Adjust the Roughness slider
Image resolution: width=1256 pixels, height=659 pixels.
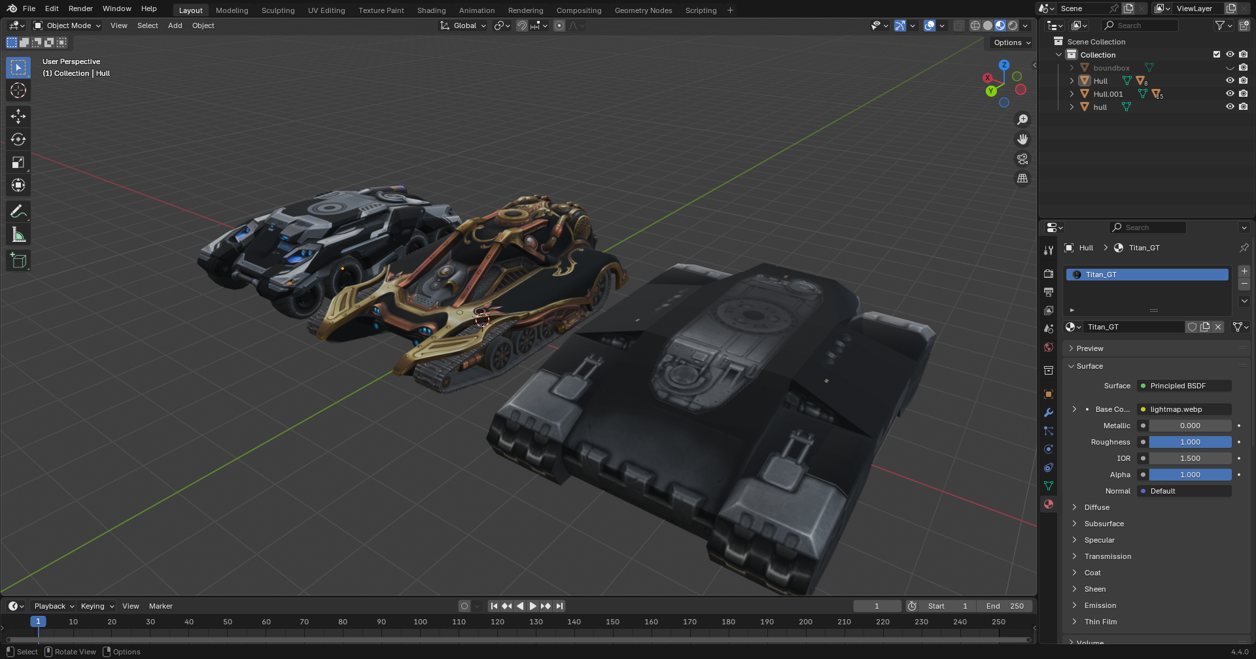[1190, 442]
